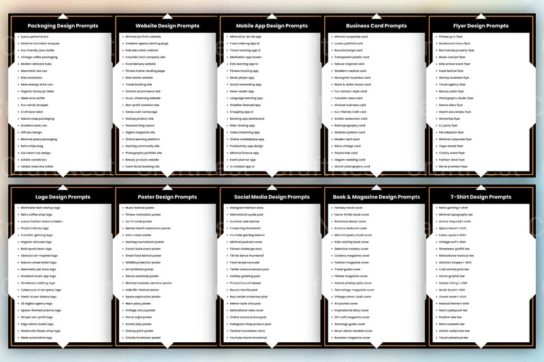Select 'Minimal corporate card' list item
Image resolution: width=544 pixels, height=362 pixels.
[x=351, y=37]
